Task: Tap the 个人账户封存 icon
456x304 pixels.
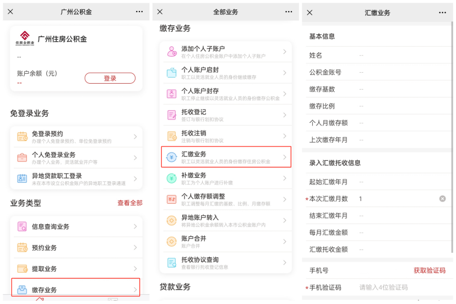Action: (x=172, y=94)
